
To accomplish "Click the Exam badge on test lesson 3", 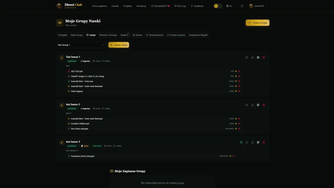I will tap(85, 146).
